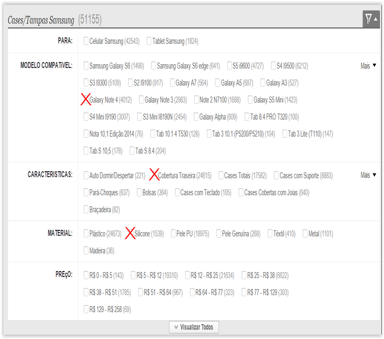The image size is (384, 339).
Task: Check the Tablet Samsung checkbox
Action: 149,41
